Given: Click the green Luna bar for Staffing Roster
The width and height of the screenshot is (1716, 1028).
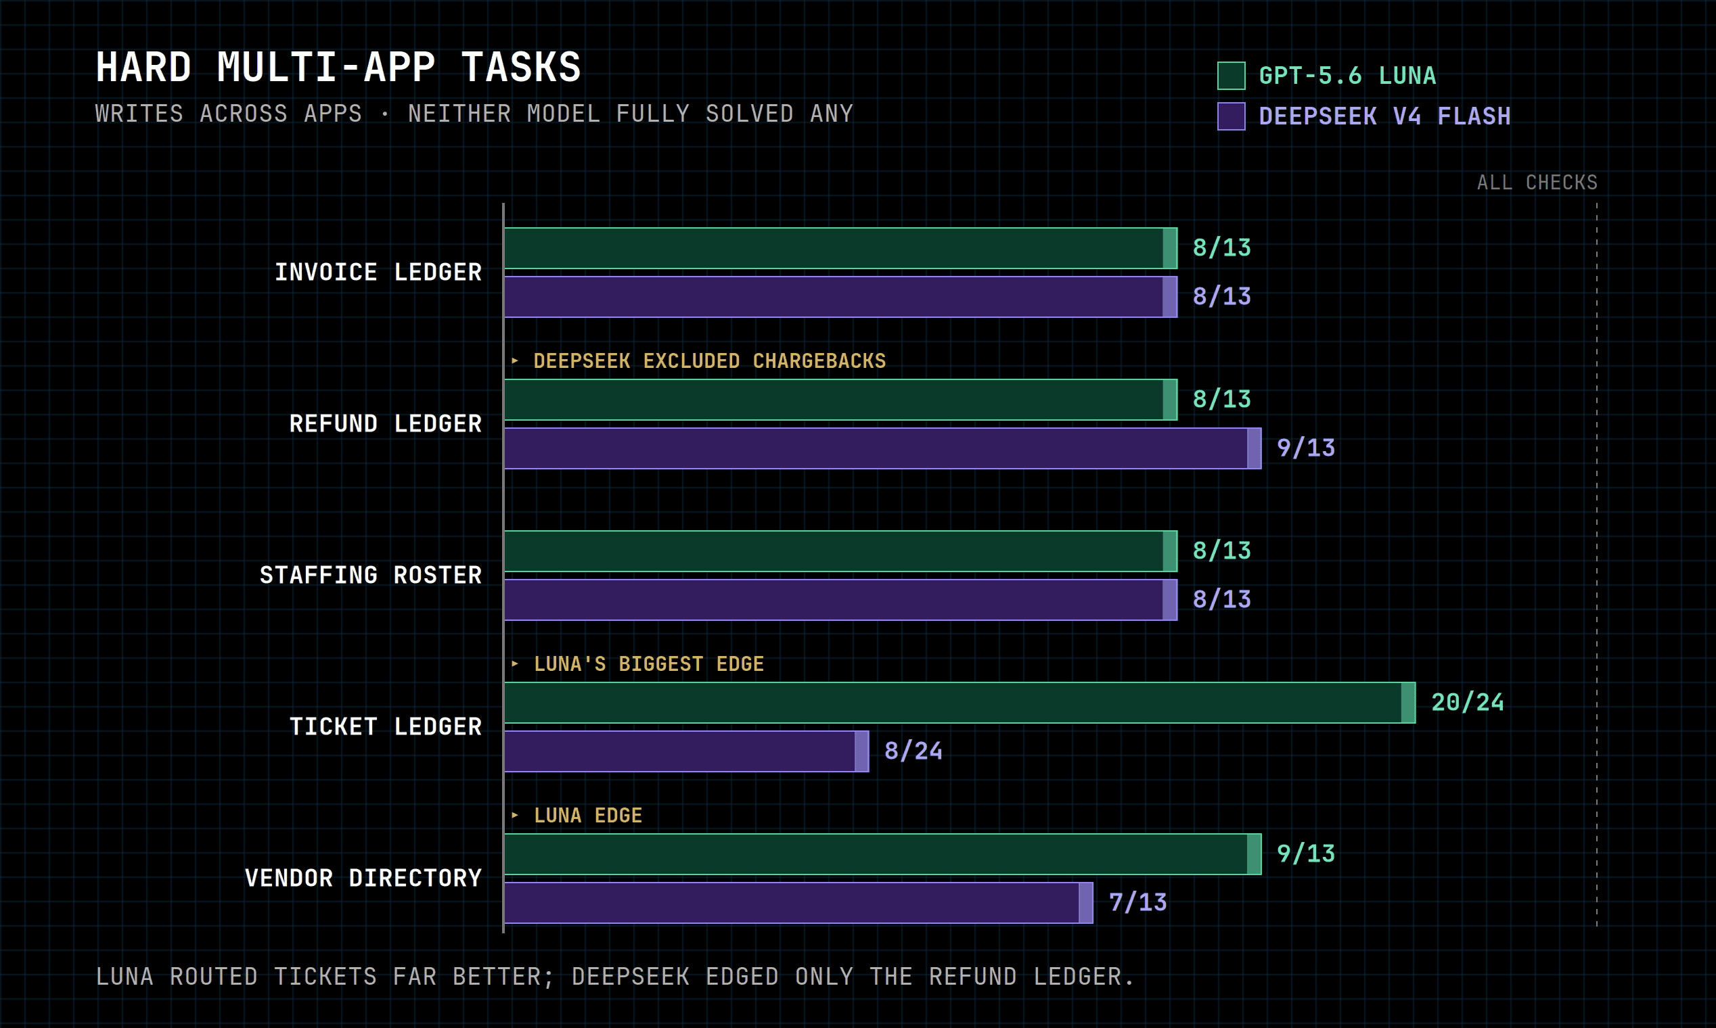Looking at the screenshot, I should [840, 551].
